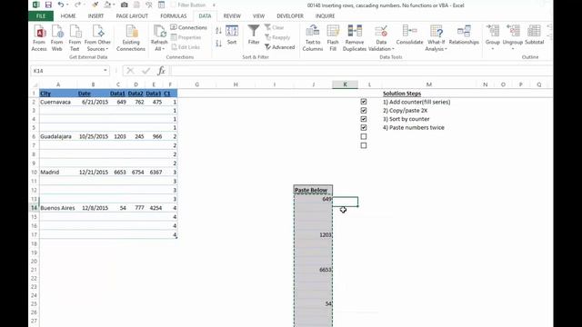Select the Madrid cell
Viewport: 582px width, 327px height.
coord(58,172)
